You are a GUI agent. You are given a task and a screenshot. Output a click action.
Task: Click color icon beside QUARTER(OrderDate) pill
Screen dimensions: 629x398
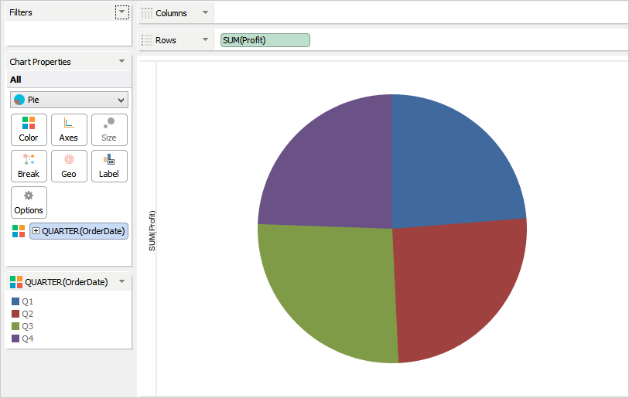[19, 231]
